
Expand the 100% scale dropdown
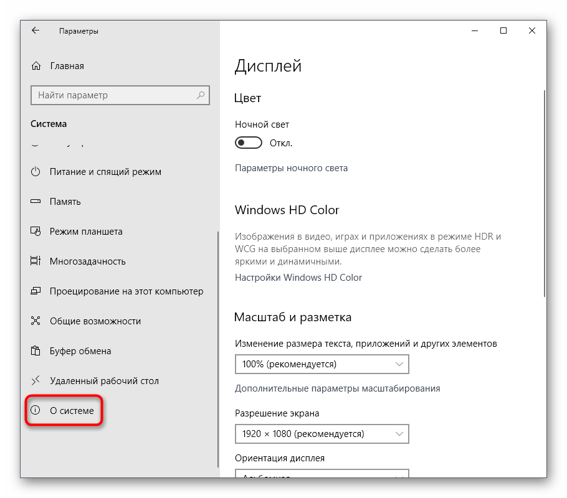pyautogui.click(x=322, y=364)
